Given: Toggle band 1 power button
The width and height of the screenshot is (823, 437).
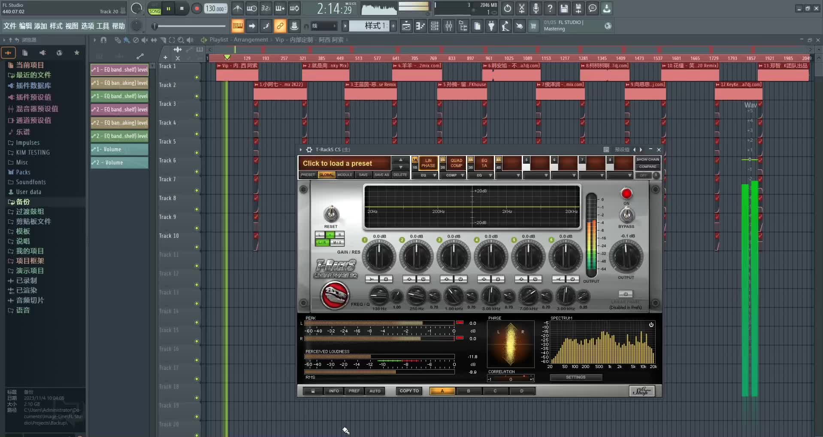Looking at the screenshot, I should click(x=386, y=279).
